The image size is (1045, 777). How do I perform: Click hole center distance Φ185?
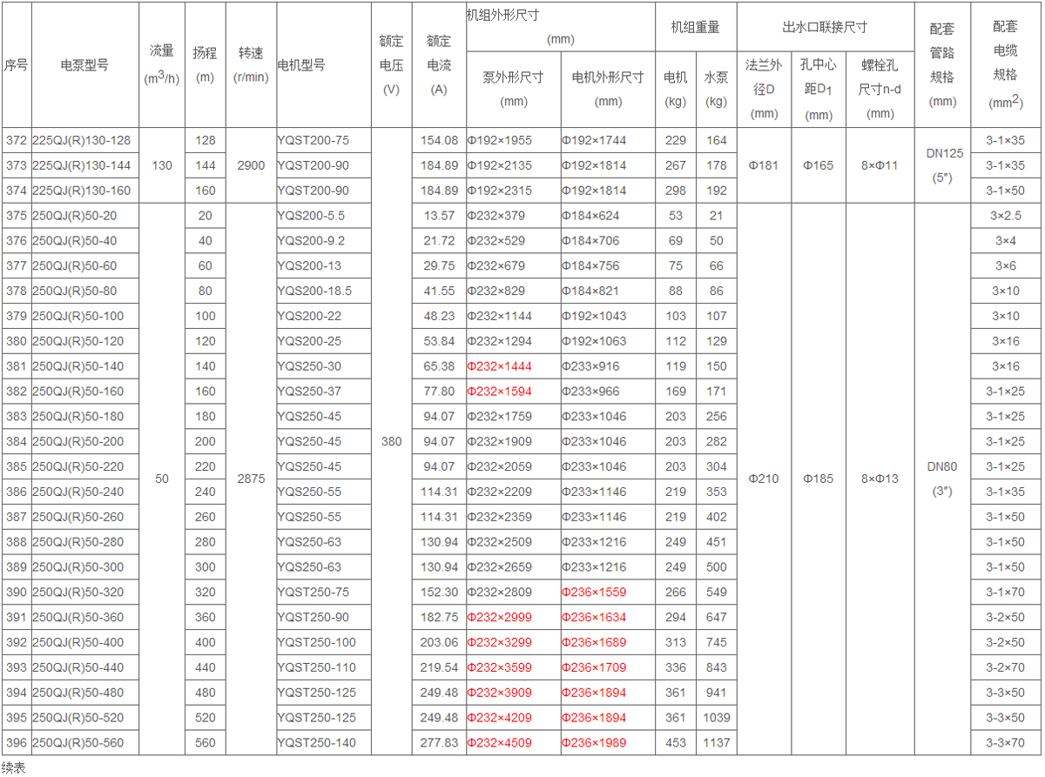click(819, 479)
